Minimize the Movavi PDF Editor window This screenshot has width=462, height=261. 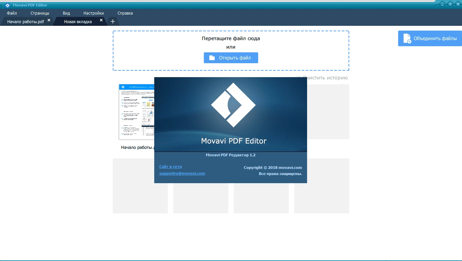pos(442,4)
